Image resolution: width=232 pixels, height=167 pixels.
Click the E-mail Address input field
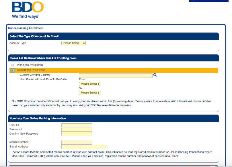point(83,147)
